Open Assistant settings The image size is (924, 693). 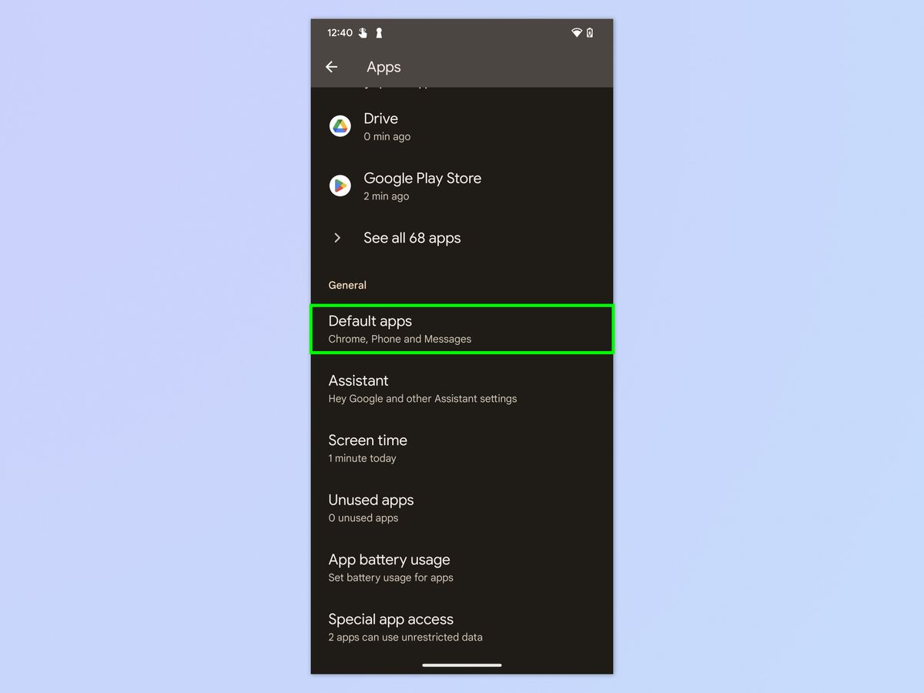click(x=461, y=388)
